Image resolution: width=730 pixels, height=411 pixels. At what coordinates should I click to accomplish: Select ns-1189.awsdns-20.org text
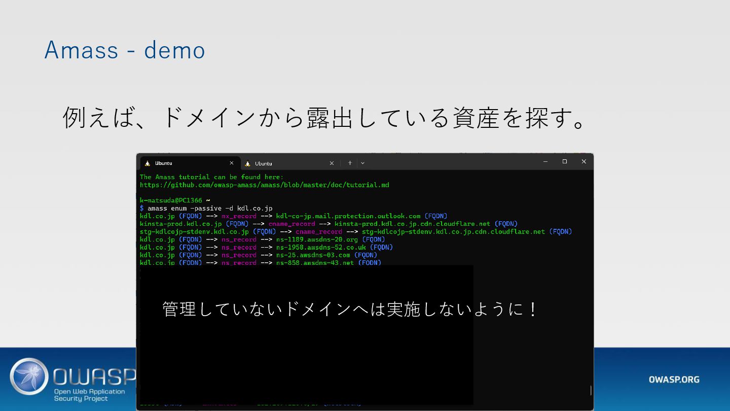pos(317,239)
